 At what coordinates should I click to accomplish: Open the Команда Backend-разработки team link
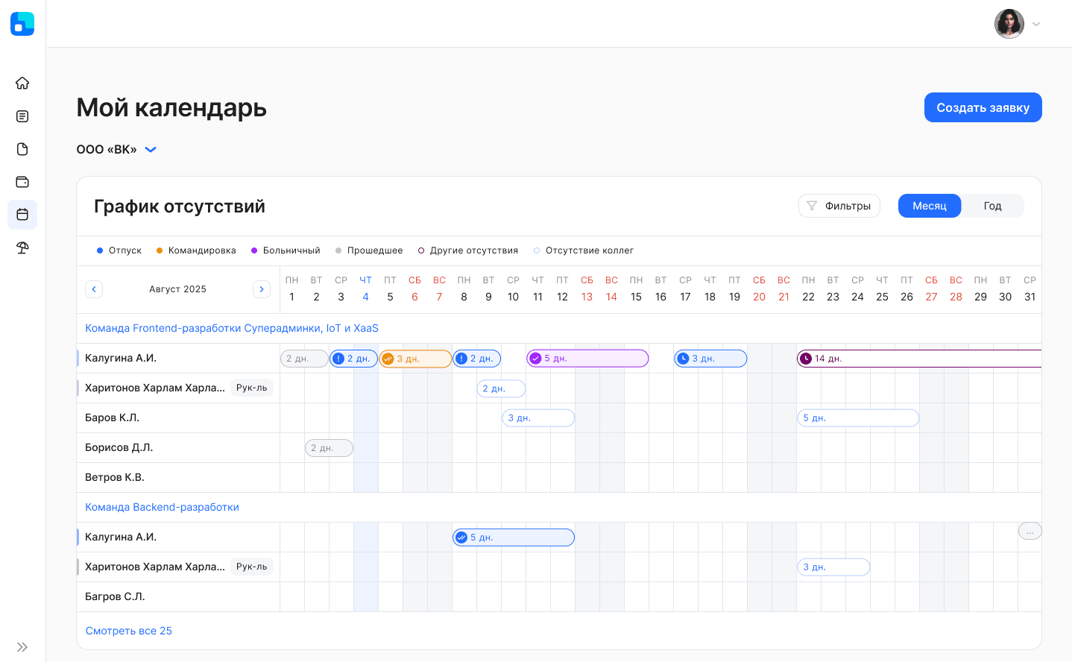[162, 507]
